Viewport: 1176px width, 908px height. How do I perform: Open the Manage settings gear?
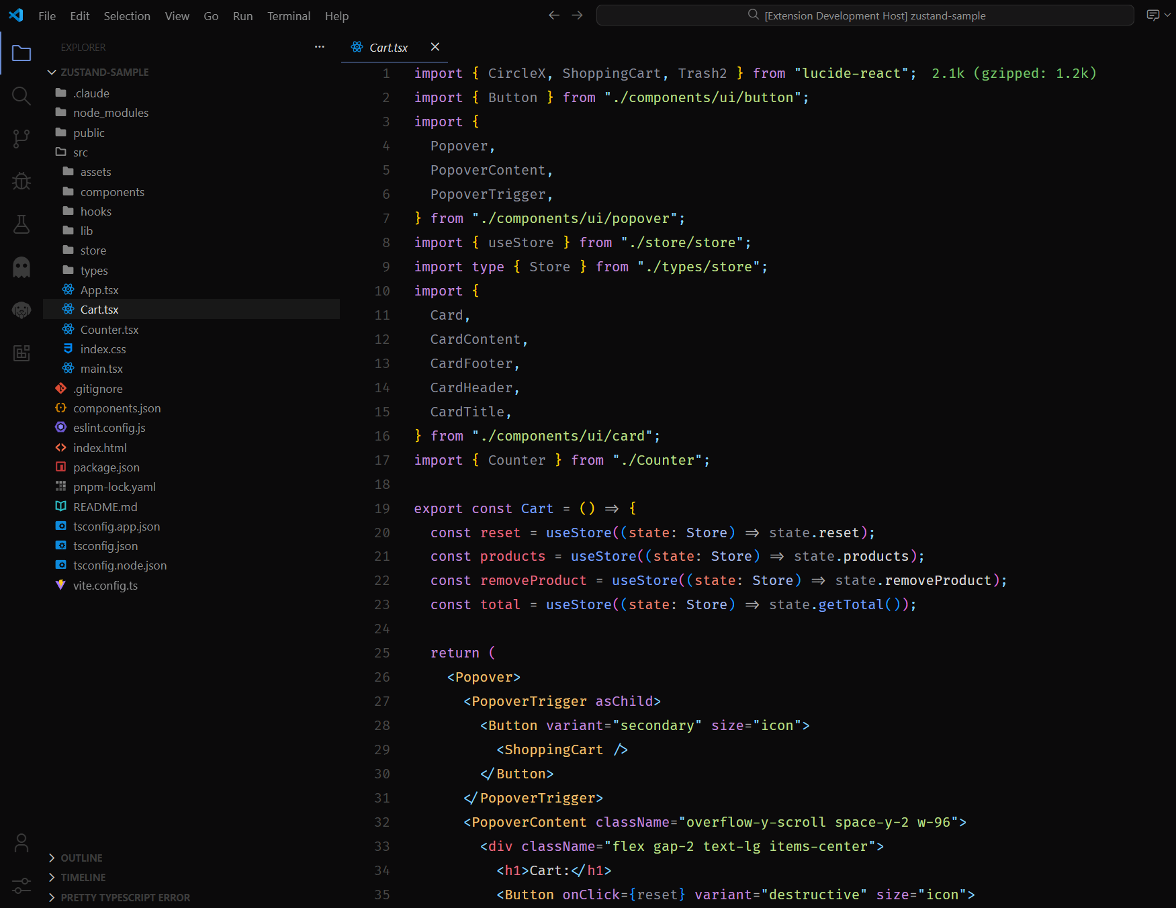(x=21, y=886)
